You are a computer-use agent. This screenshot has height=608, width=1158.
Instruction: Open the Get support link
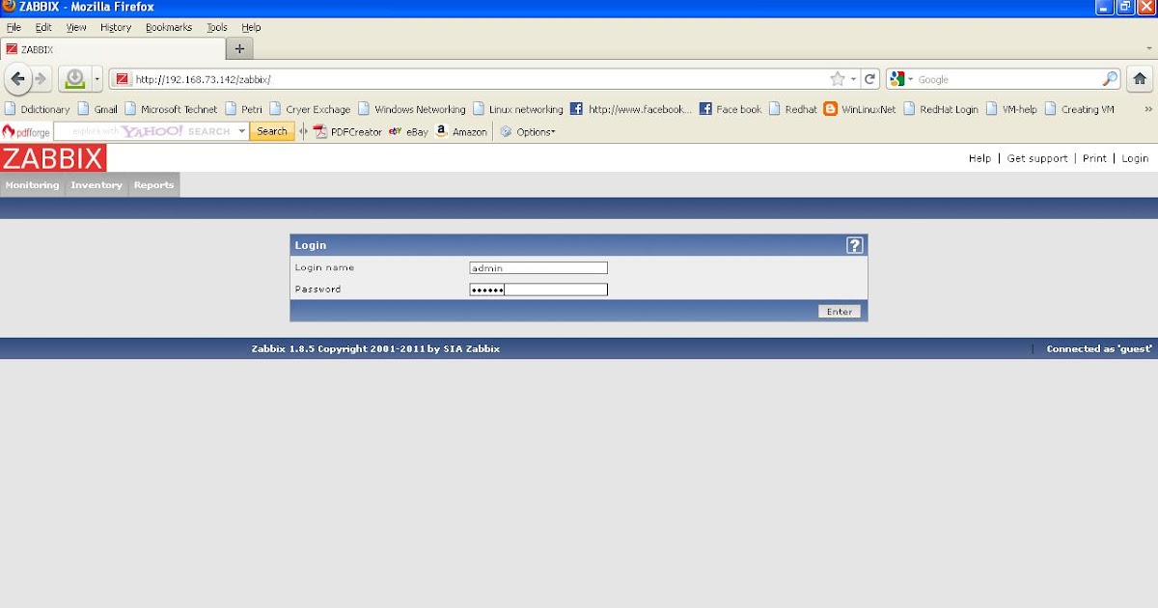[x=1037, y=158]
